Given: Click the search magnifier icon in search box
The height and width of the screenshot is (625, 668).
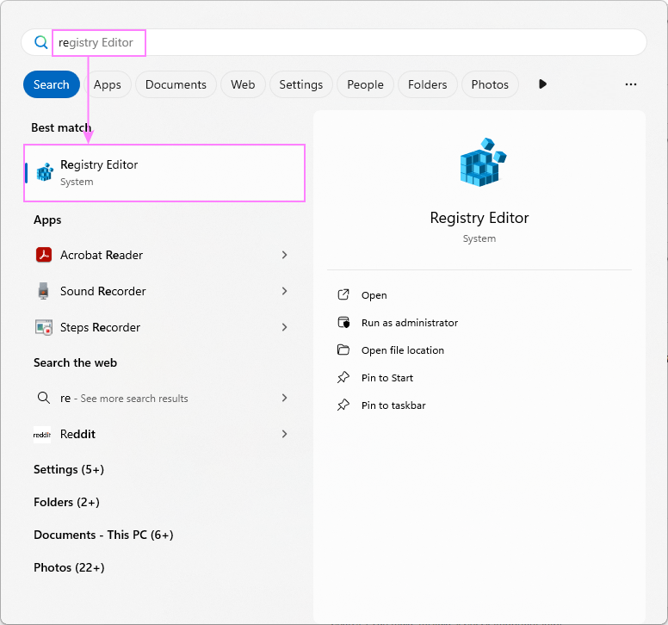Looking at the screenshot, I should coord(41,42).
